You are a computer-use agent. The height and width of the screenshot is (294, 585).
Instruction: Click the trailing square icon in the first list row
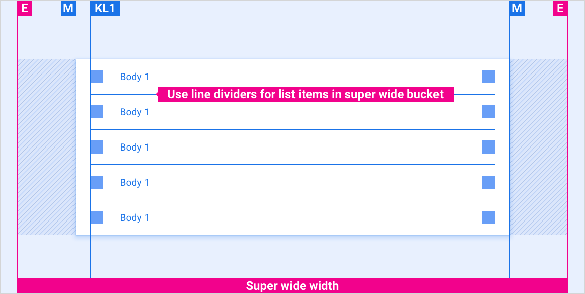coord(489,77)
